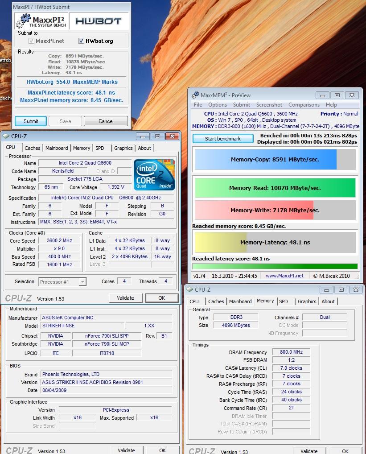
Task: Toggle the MaxxPI.net submit checkbox
Action: 31,41
